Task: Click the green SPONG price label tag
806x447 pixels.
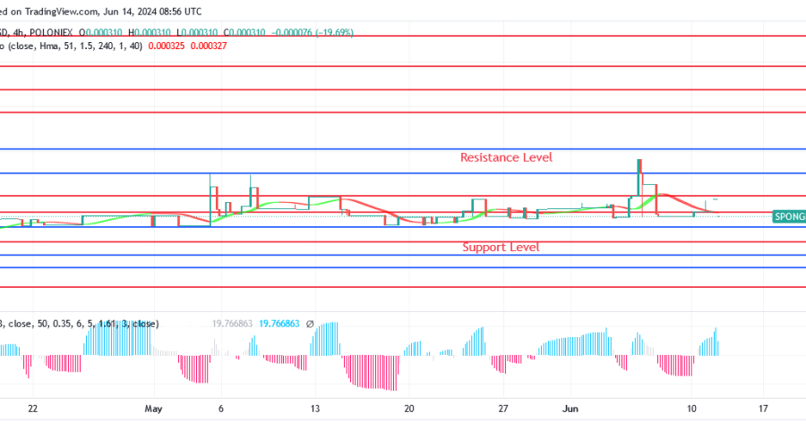Action: [788, 216]
